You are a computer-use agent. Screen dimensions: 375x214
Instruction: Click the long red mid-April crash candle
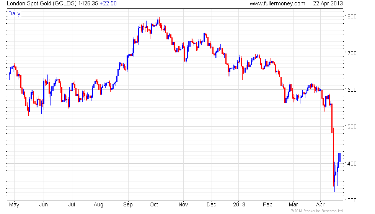click(x=333, y=157)
